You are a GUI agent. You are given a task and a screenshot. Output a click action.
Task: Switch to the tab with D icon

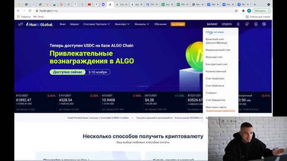point(103,4)
